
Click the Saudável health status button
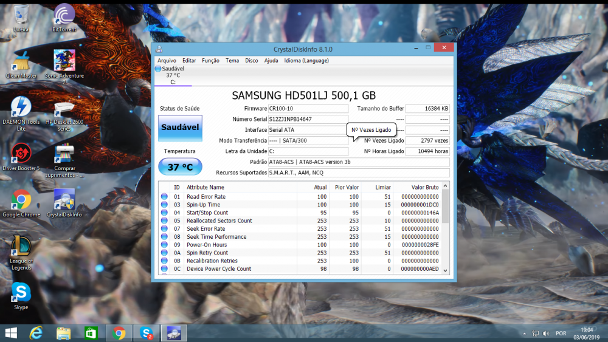[180, 128]
